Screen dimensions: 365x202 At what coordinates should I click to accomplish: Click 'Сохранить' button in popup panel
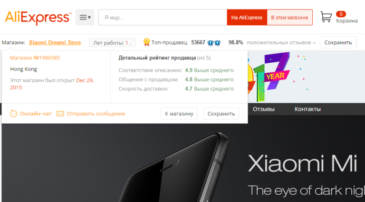click(x=221, y=114)
